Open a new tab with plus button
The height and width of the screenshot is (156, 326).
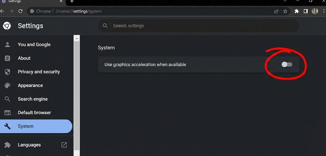point(72,1)
